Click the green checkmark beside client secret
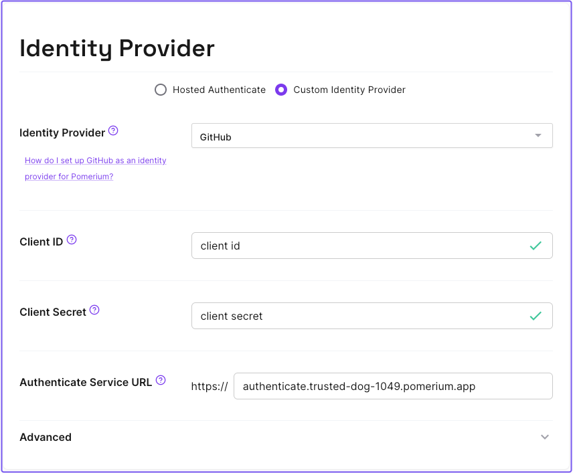Image resolution: width=573 pixels, height=473 pixels. (x=536, y=316)
